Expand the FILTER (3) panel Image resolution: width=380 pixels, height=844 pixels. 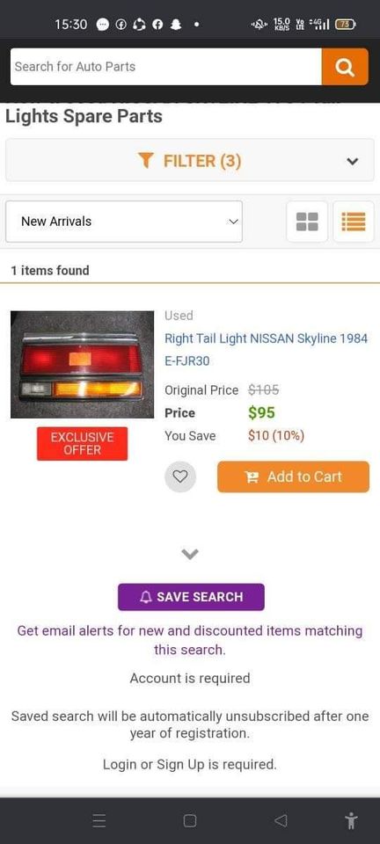pyautogui.click(x=190, y=160)
